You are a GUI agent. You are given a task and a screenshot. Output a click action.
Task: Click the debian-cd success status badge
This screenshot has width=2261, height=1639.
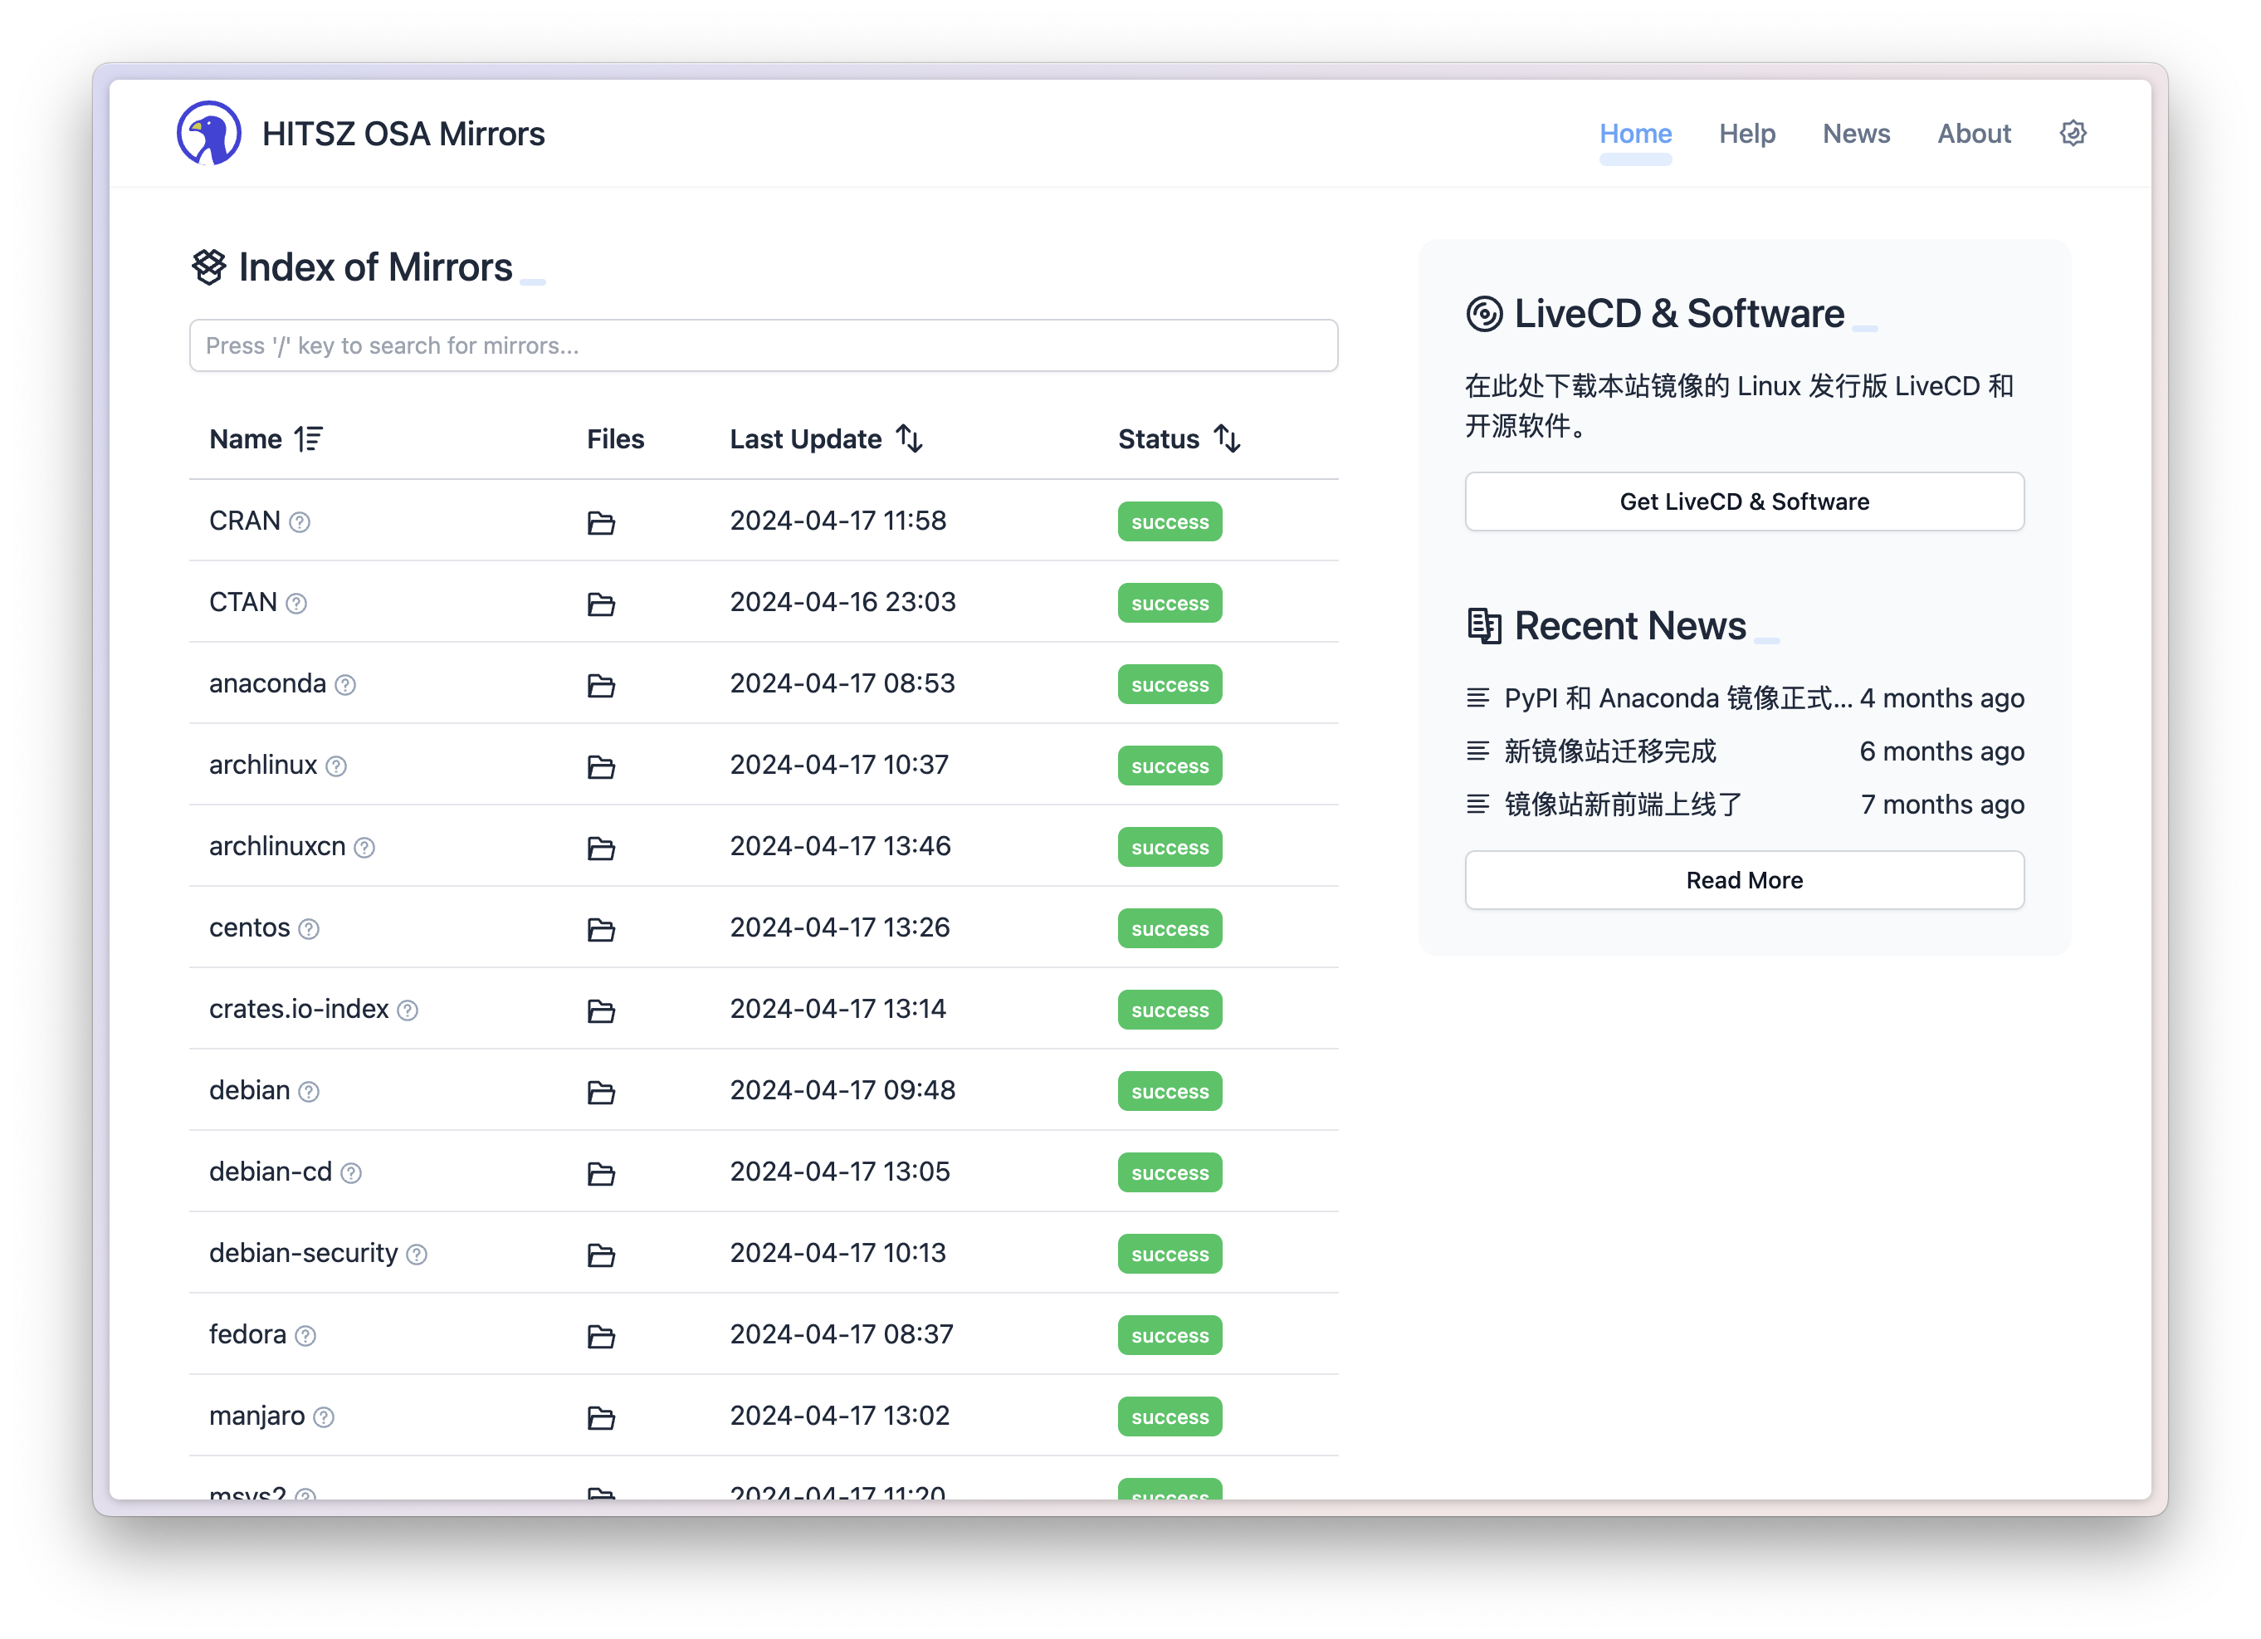(1170, 1173)
